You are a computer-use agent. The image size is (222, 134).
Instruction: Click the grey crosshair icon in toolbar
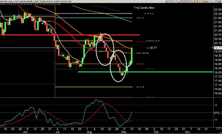click(210, 1)
